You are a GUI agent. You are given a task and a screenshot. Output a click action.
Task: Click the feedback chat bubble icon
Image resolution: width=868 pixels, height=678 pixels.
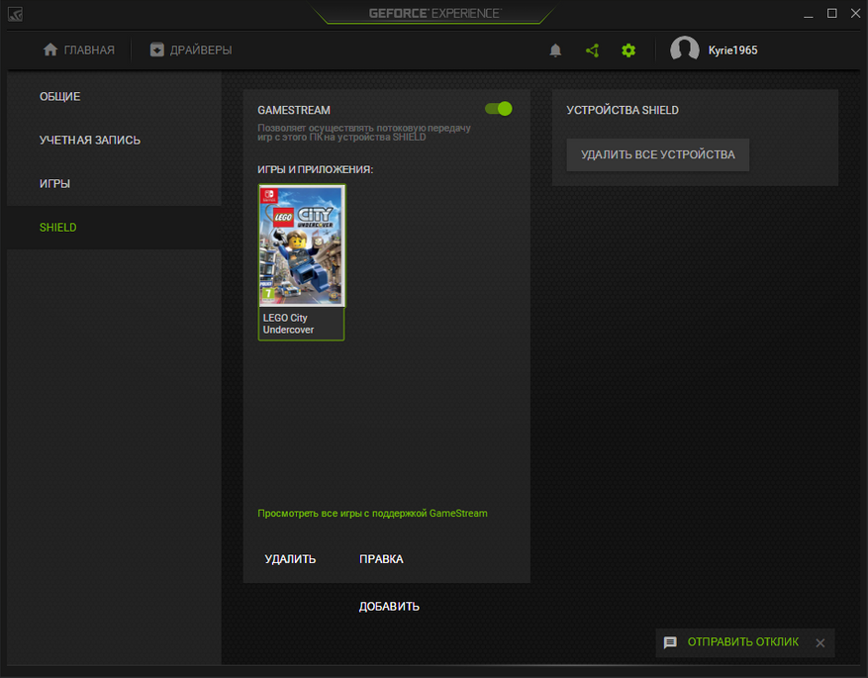tap(670, 642)
